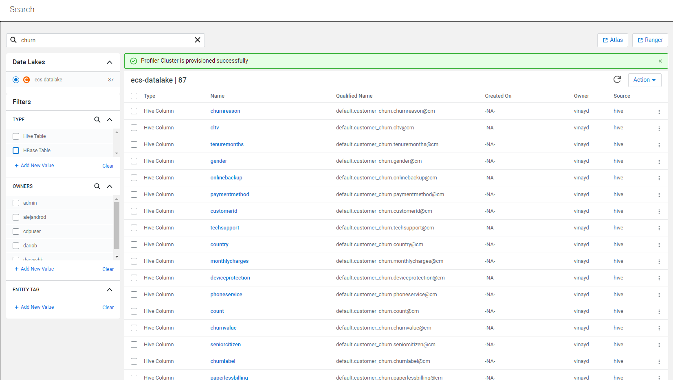
Task: Collapse the OWNERS filter section
Action: point(110,186)
